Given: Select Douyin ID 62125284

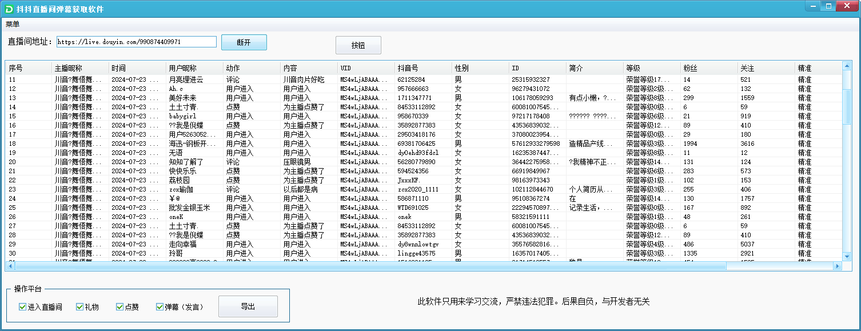Looking at the screenshot, I should pos(411,79).
